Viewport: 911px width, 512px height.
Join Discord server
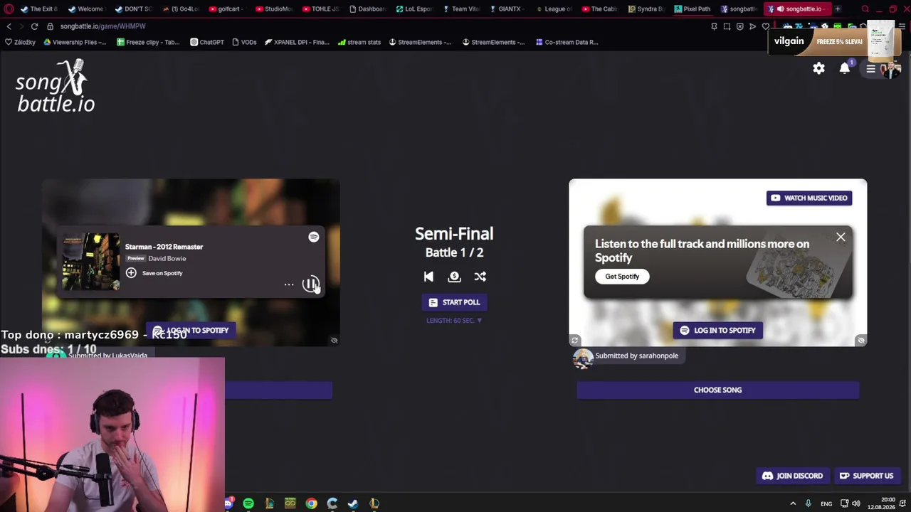click(x=792, y=476)
